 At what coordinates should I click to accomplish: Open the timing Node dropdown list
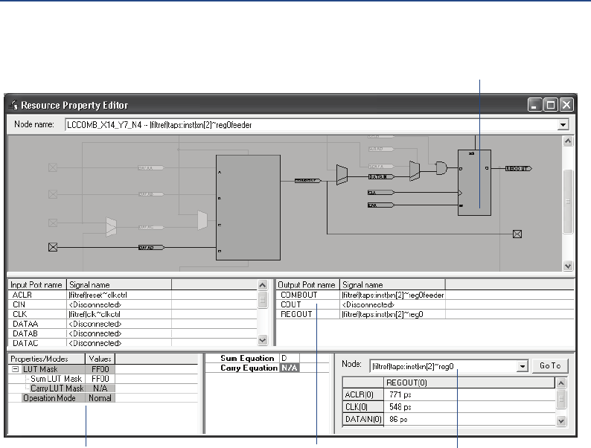click(x=521, y=365)
